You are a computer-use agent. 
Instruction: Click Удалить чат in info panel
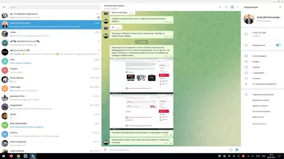coord(258,117)
